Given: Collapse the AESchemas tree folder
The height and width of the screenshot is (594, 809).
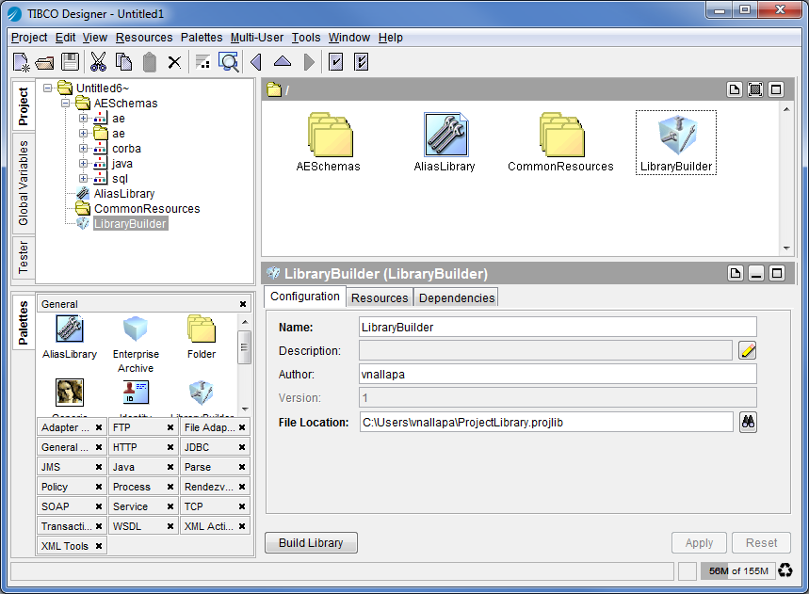Looking at the screenshot, I should (66, 104).
